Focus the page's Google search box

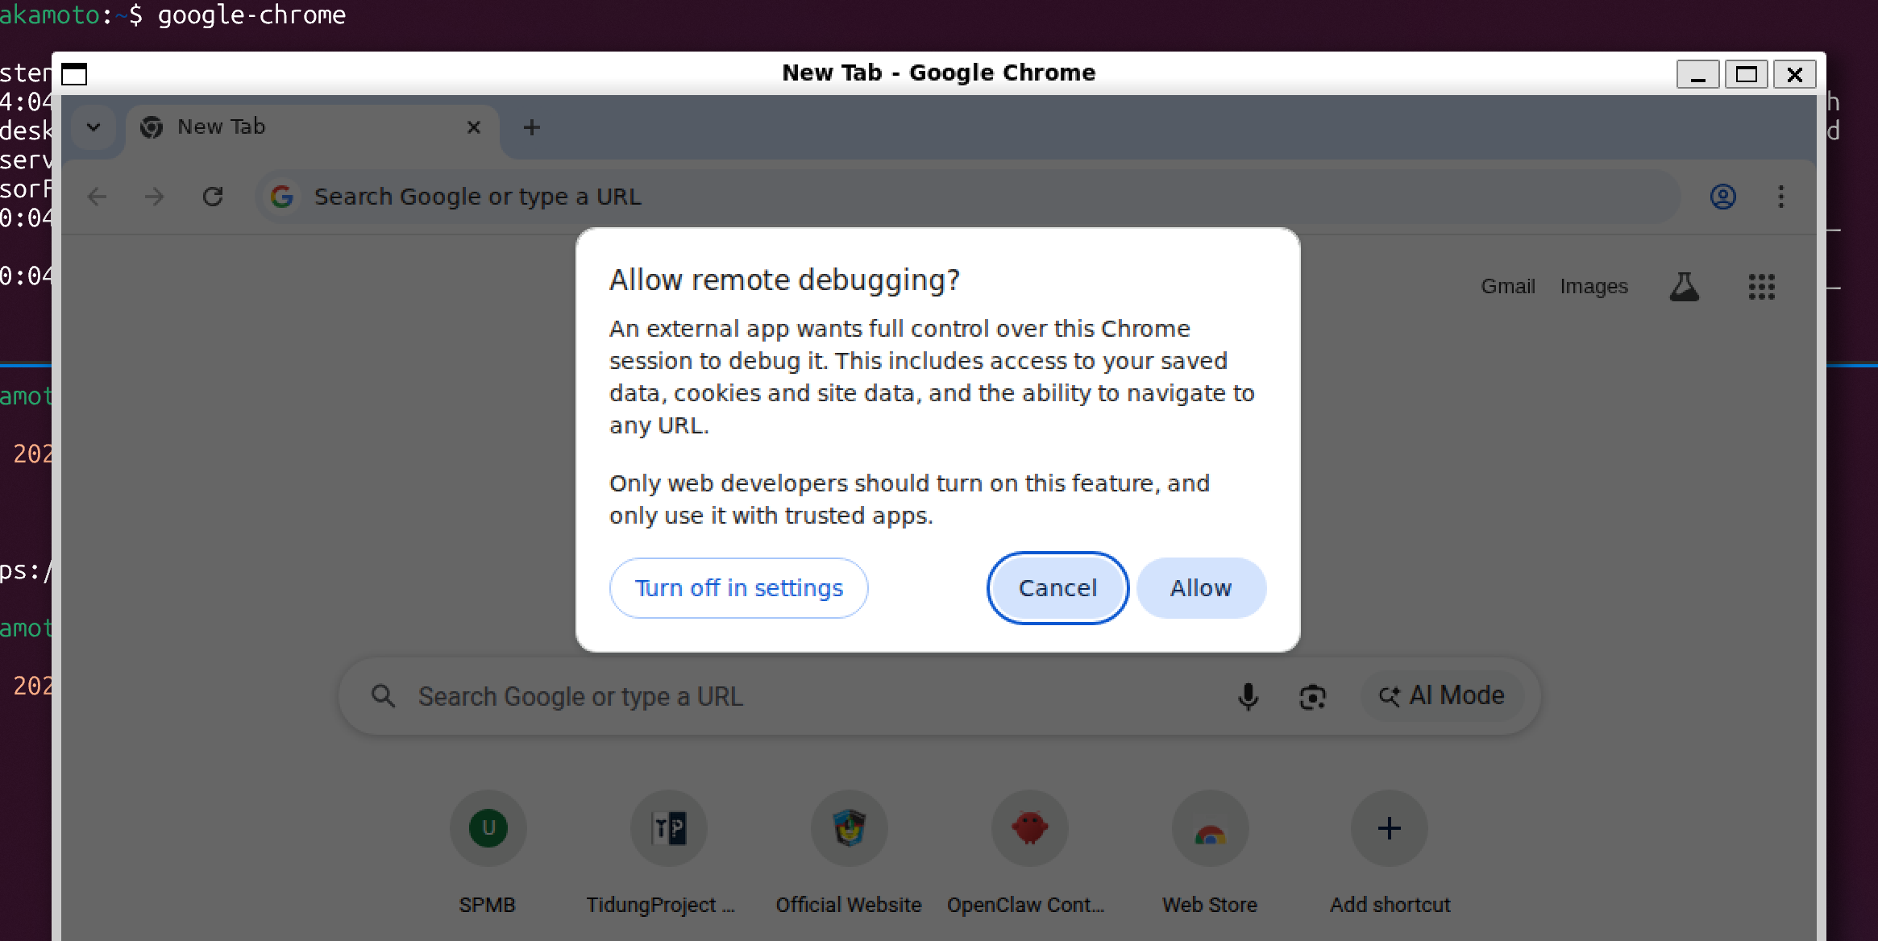939,696
